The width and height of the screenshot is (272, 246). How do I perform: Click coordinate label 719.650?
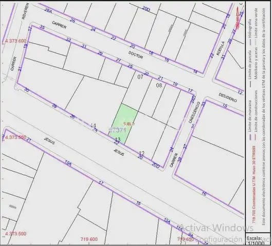(x=186, y=239)
